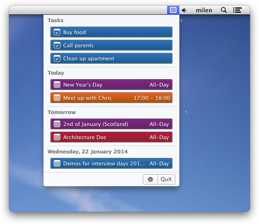Check off the Call parents task checkbox

tap(57, 45)
